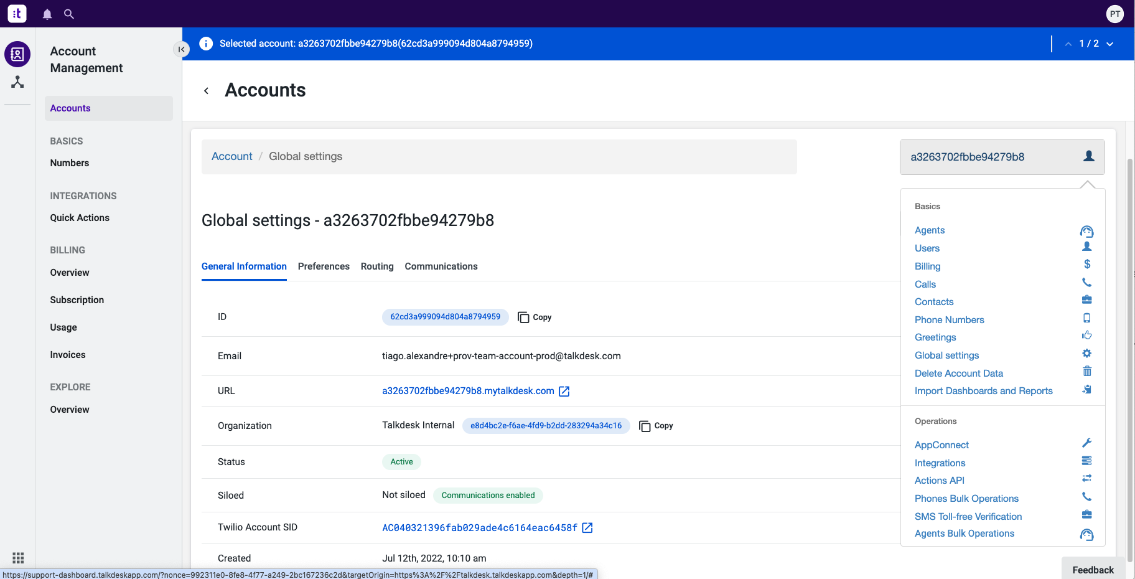Collapse the sidebar navigation panel
The height and width of the screenshot is (579, 1135).
click(181, 49)
